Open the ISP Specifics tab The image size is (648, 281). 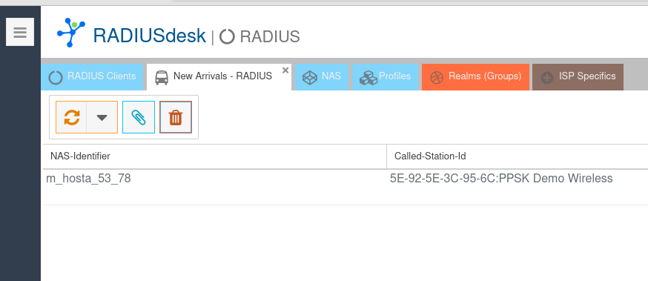point(578,76)
